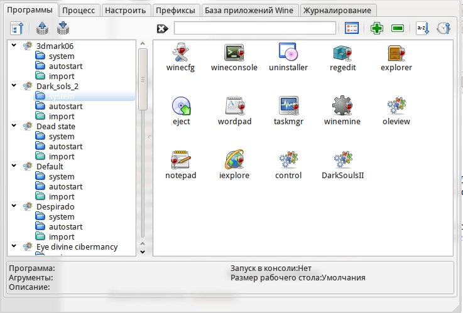Switch to the Программы tab

(x=30, y=10)
